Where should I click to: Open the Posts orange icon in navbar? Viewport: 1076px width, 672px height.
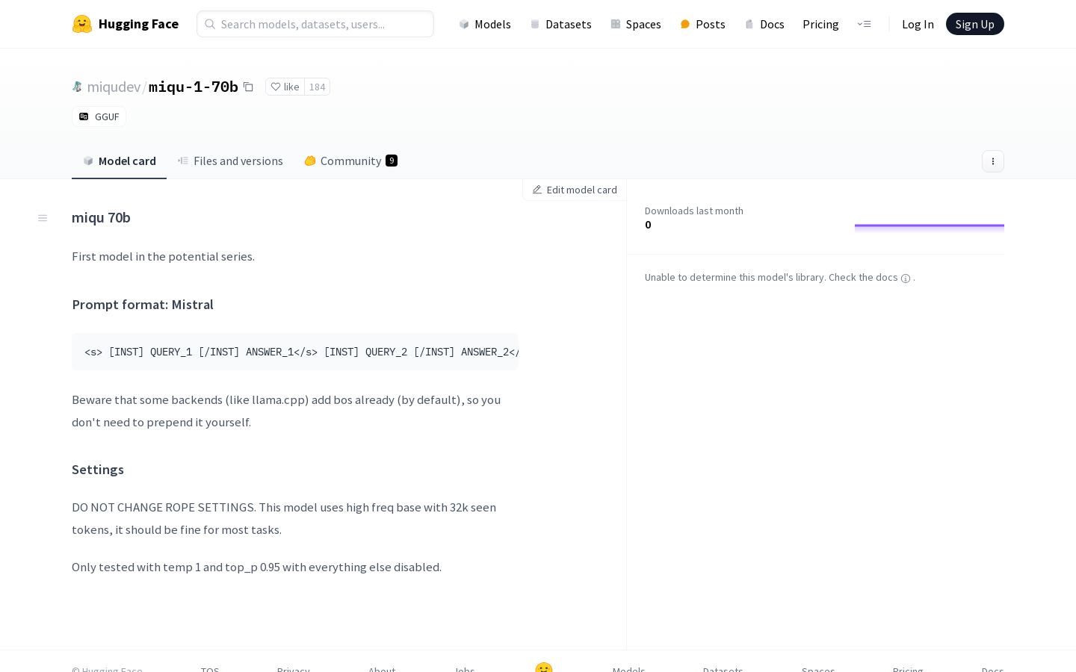(x=685, y=24)
